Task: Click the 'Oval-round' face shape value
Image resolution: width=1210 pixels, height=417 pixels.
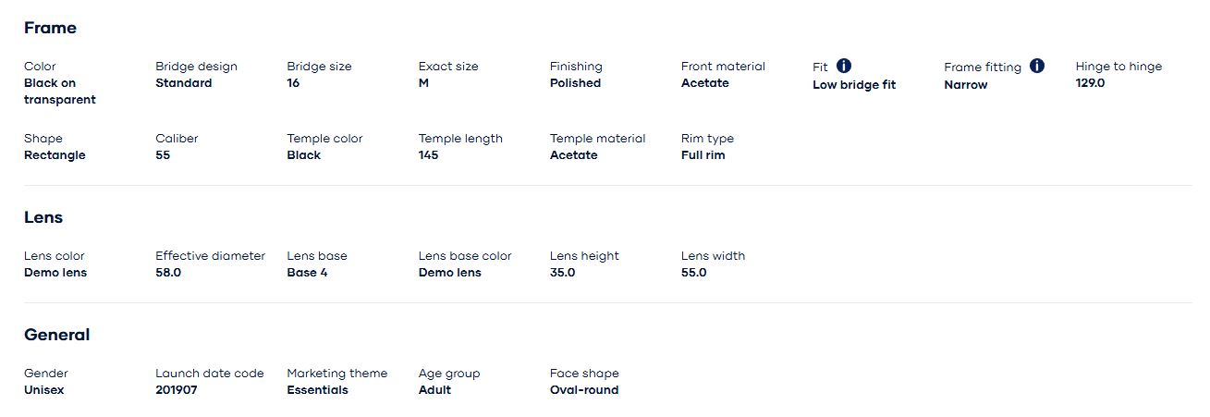Action: coord(584,390)
